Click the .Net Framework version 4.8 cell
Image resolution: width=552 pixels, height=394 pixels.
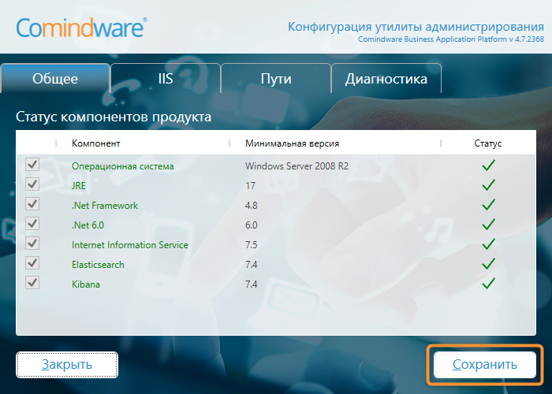tap(252, 206)
